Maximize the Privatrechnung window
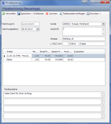Viewport: 111px width, 124px height. (x=98, y=2)
